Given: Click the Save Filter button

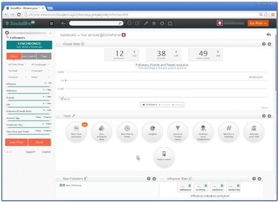Looking at the screenshot, I should (16, 142).
